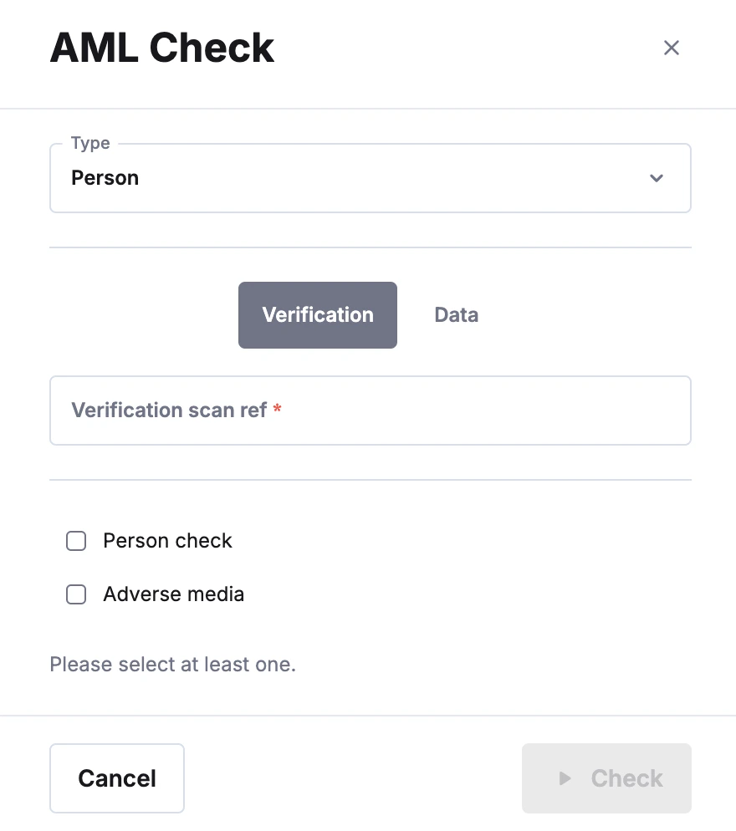This screenshot has width=736, height=831.
Task: Click the Adverse media label text
Action: point(173,594)
